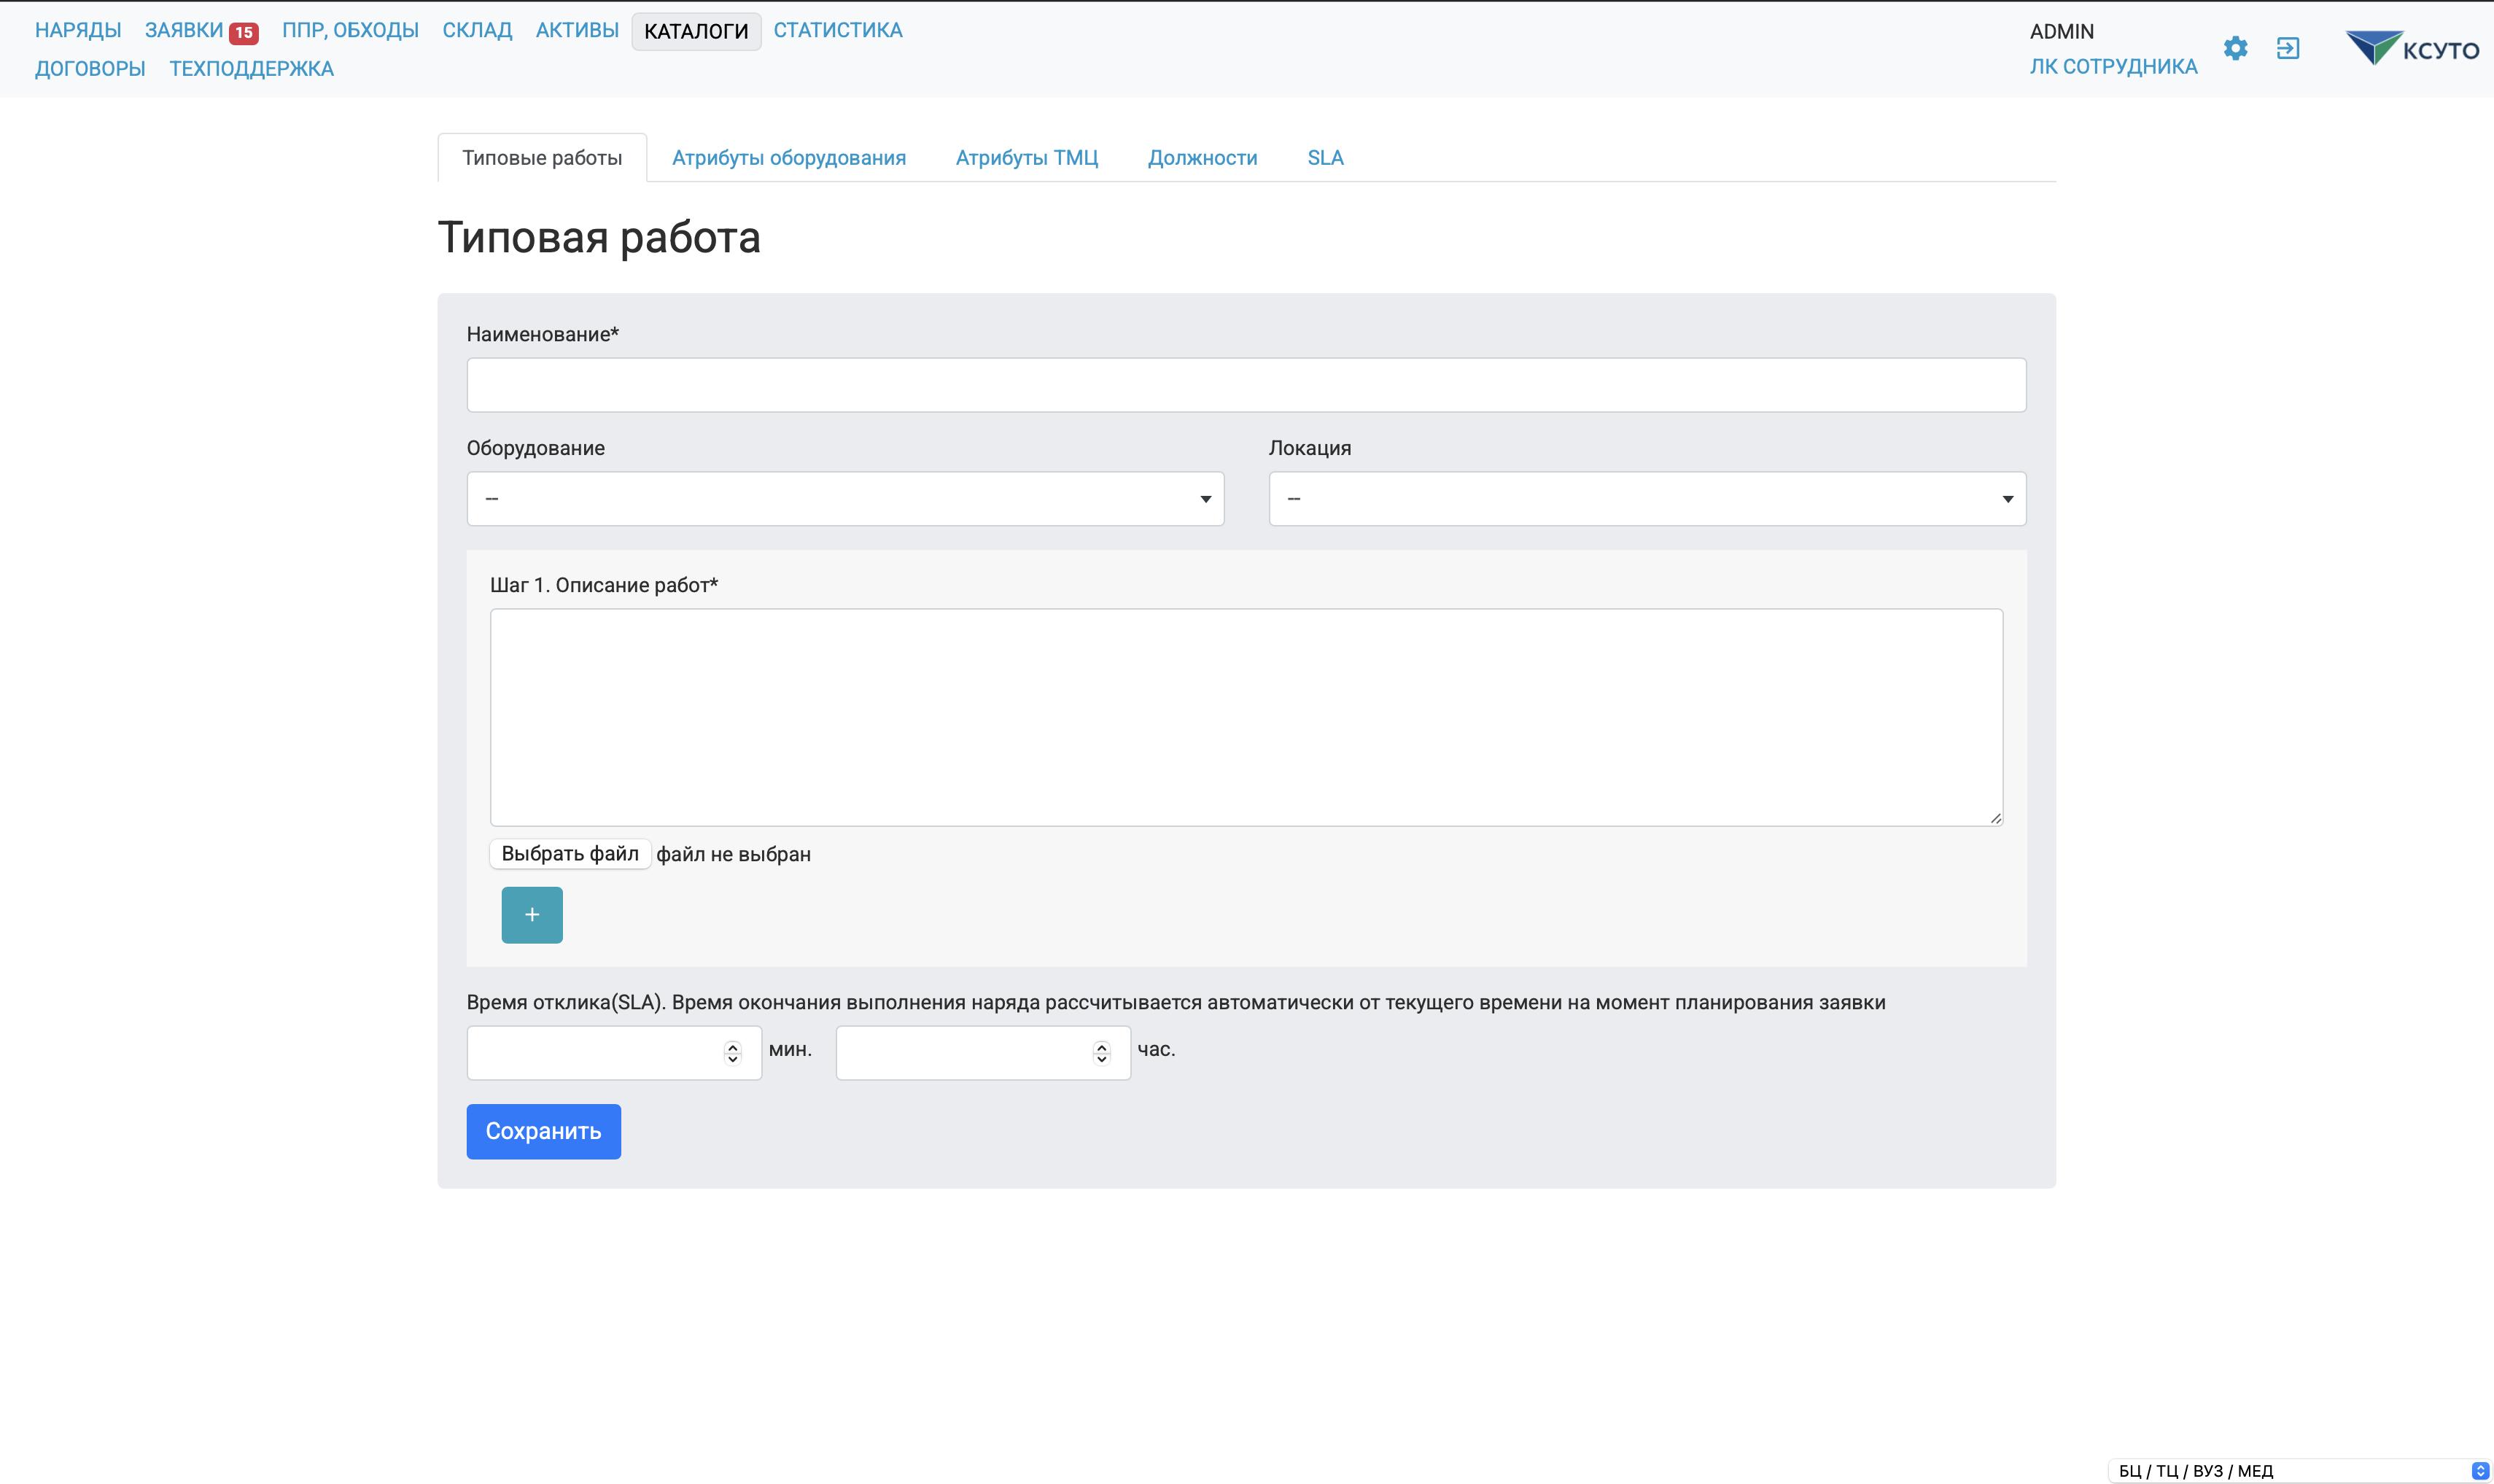Expand the Локация dropdown
This screenshot has height=1484, width=2494.
click(x=1647, y=499)
